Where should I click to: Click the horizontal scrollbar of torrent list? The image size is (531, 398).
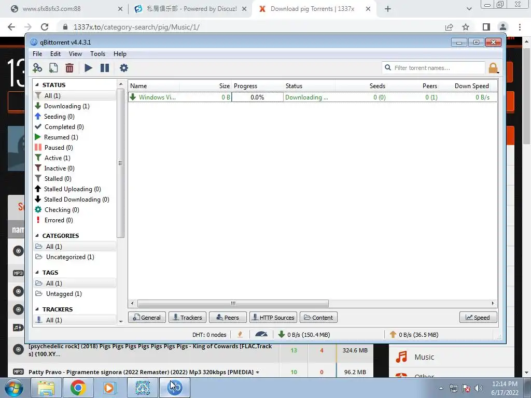click(233, 303)
